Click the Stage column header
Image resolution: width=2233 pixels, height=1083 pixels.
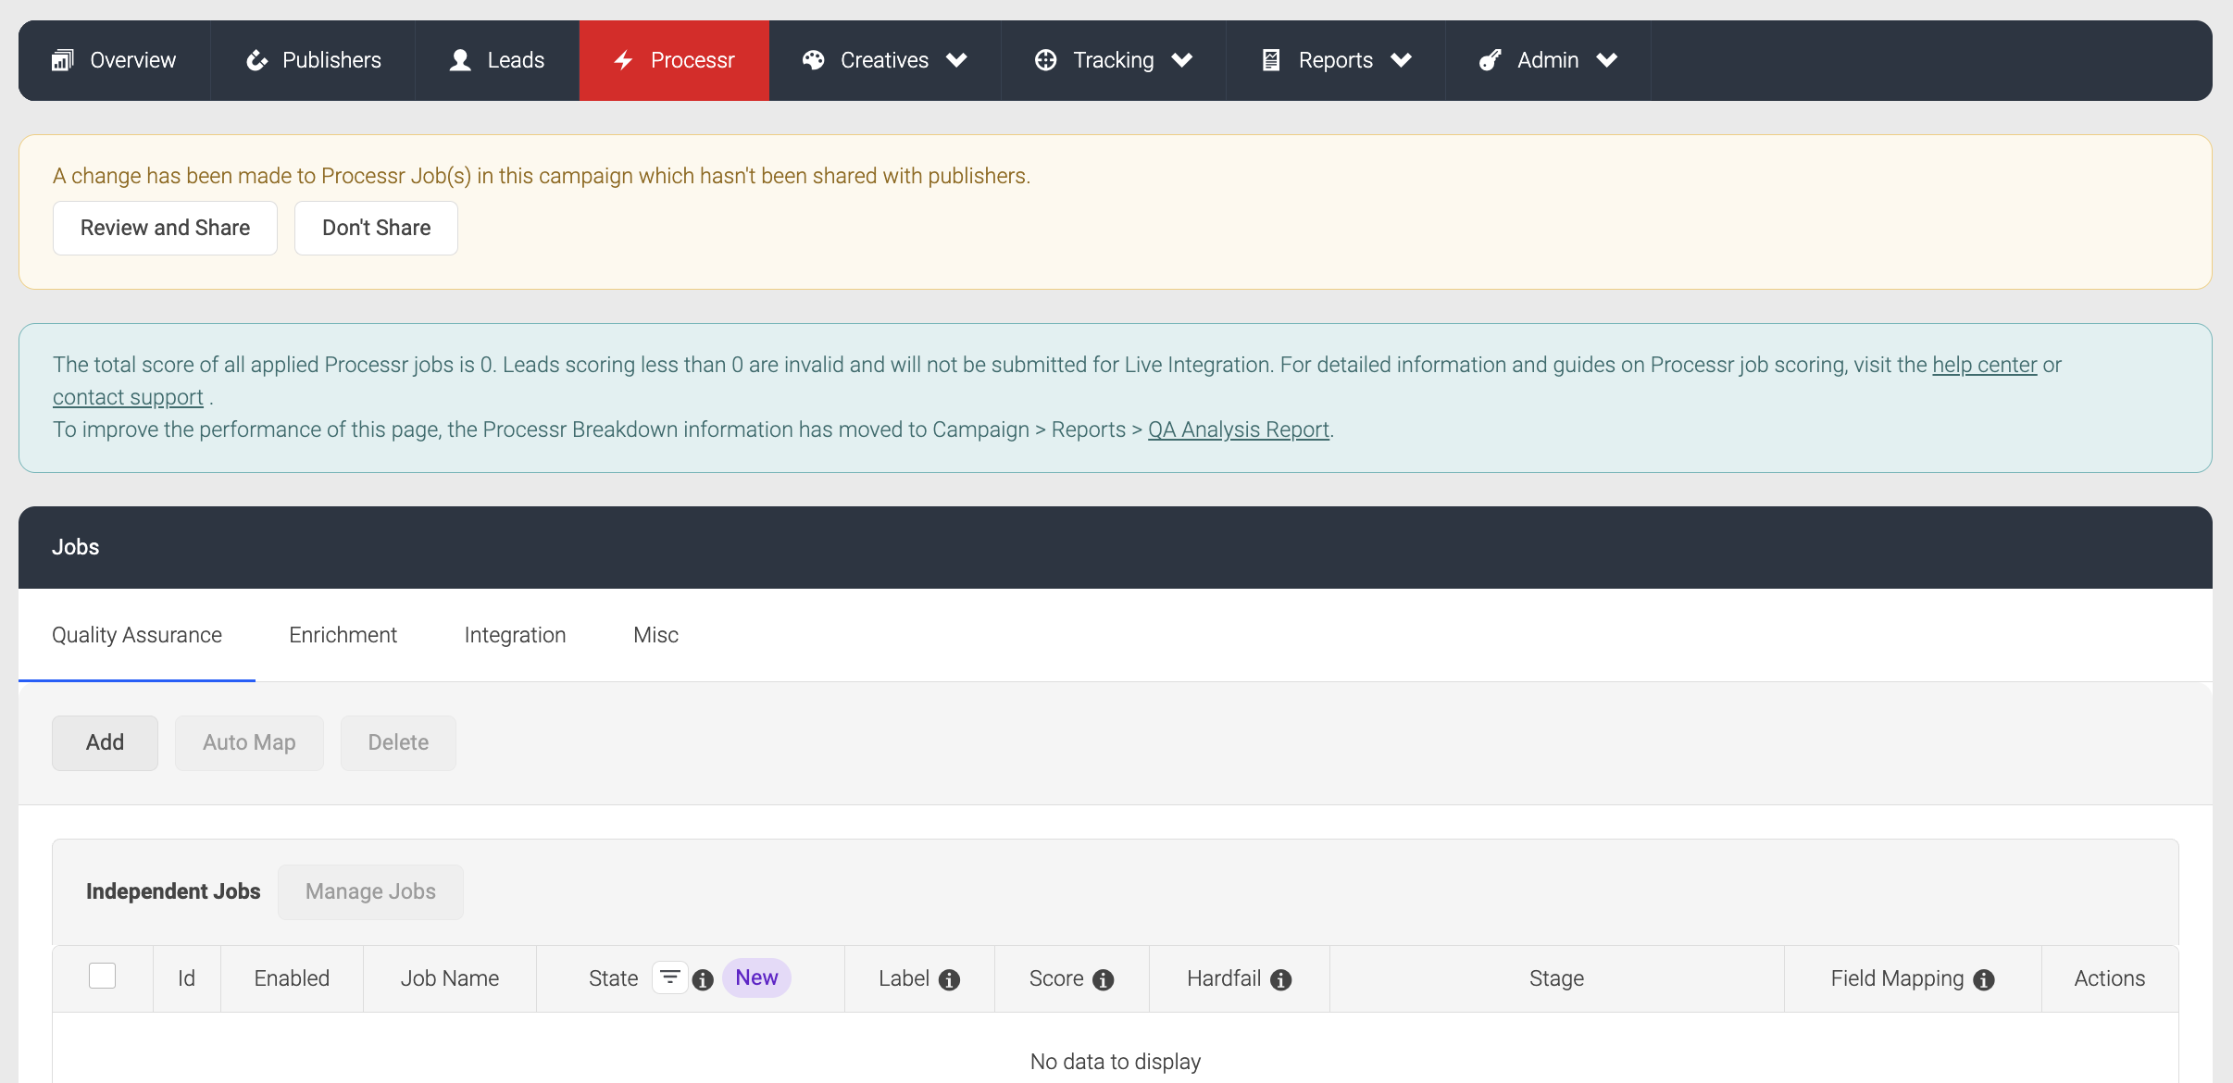pyautogui.click(x=1556, y=978)
